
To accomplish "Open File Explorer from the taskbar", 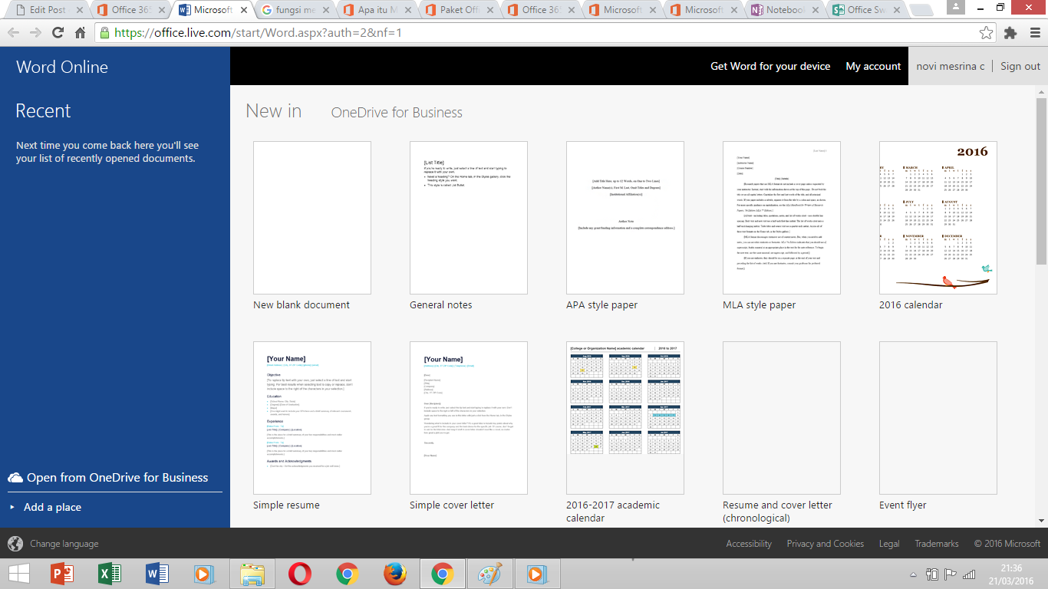I will point(252,574).
